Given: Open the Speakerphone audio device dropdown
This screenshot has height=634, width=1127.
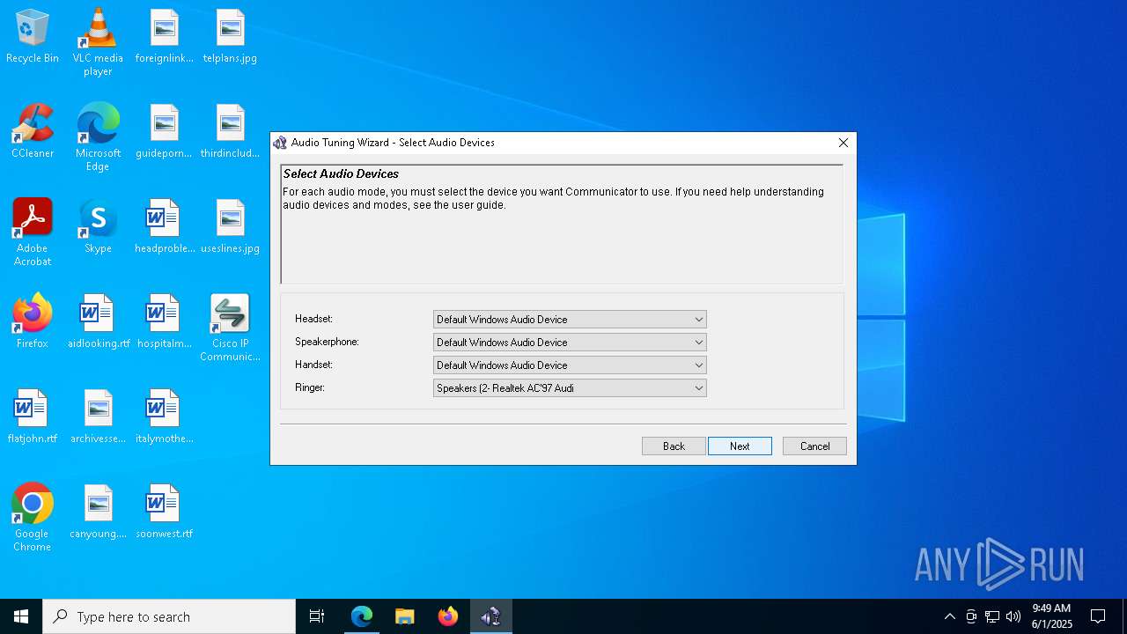Looking at the screenshot, I should (570, 343).
